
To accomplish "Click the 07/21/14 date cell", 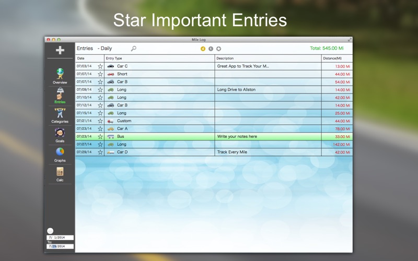I will [84, 121].
